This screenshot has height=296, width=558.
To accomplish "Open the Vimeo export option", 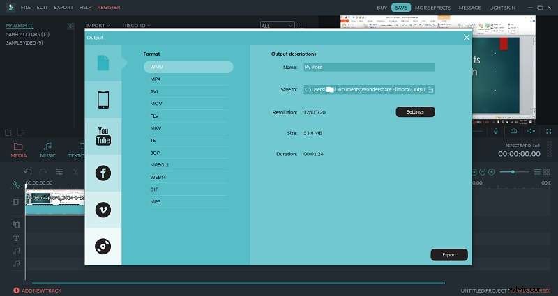I will tap(103, 210).
